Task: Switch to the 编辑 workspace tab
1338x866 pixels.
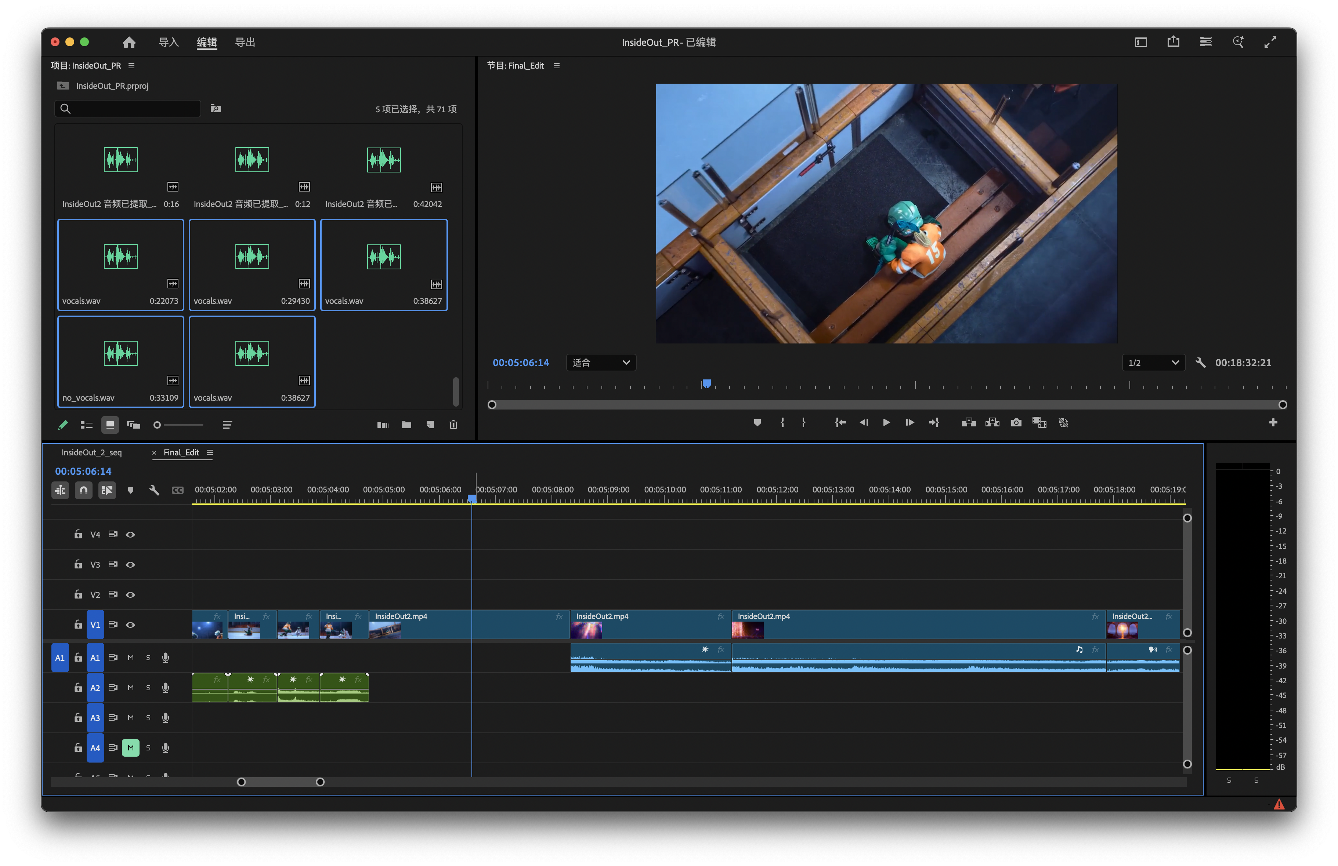Action: point(207,42)
